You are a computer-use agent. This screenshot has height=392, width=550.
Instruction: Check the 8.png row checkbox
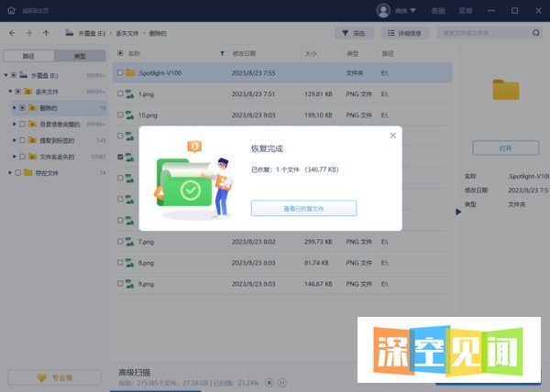click(x=120, y=262)
